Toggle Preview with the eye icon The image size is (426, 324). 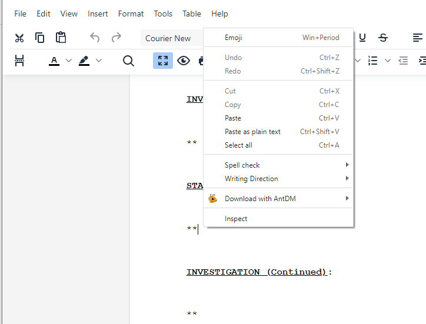pyautogui.click(x=184, y=61)
